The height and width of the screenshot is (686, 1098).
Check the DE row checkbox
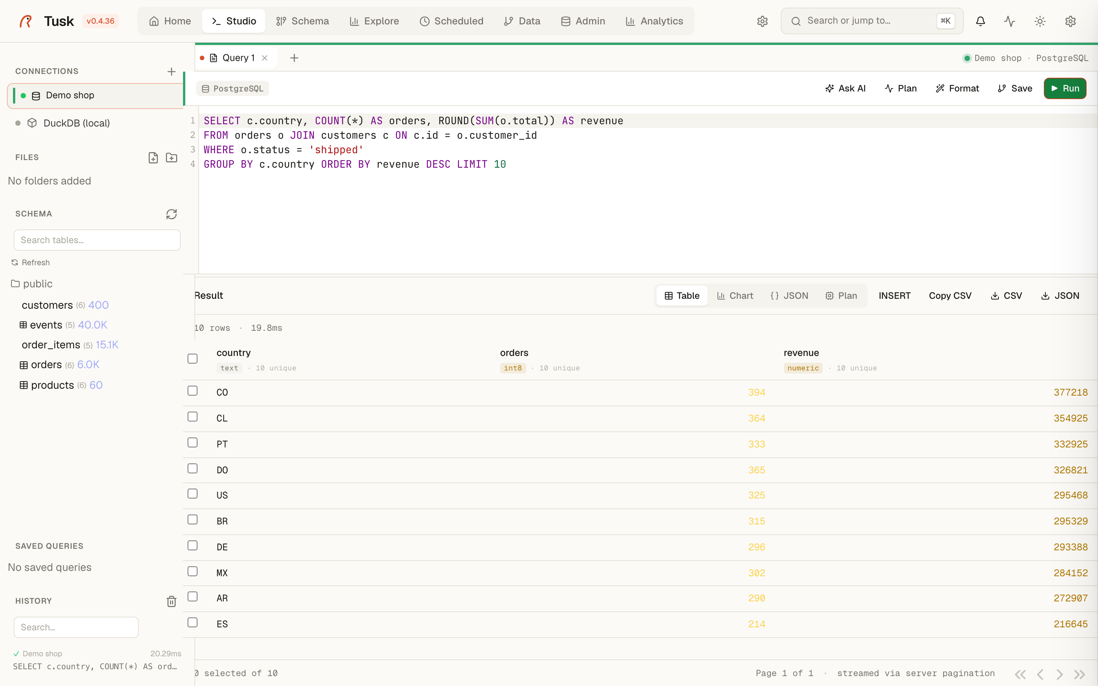coord(193,545)
